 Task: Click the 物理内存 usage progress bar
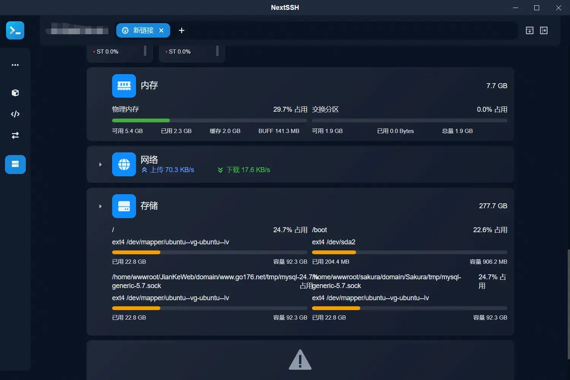(210, 120)
